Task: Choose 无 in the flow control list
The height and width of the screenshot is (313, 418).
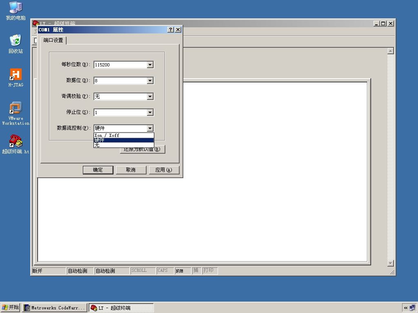Action: [124, 145]
